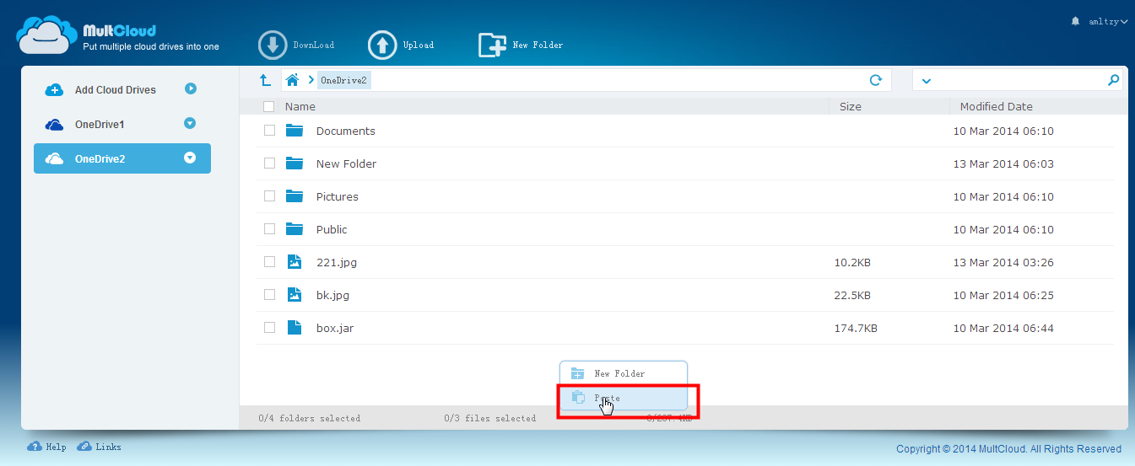Click the box.jar file icon
The width and height of the screenshot is (1135, 466).
coord(294,328)
